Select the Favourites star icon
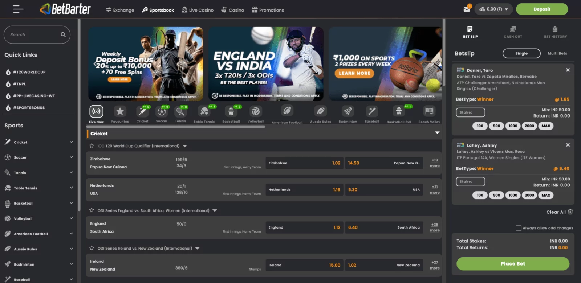This screenshot has width=581, height=283. click(120, 111)
